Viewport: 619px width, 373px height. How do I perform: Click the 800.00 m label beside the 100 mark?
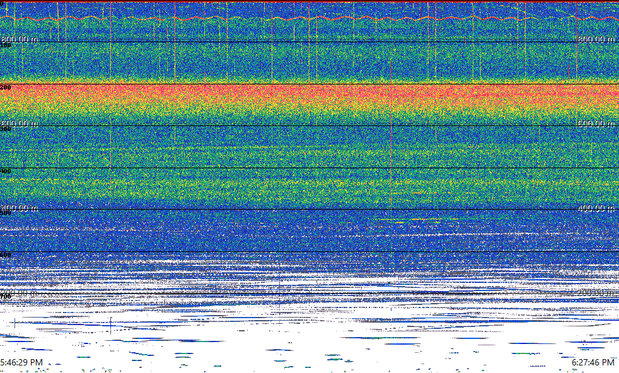[x=20, y=39]
